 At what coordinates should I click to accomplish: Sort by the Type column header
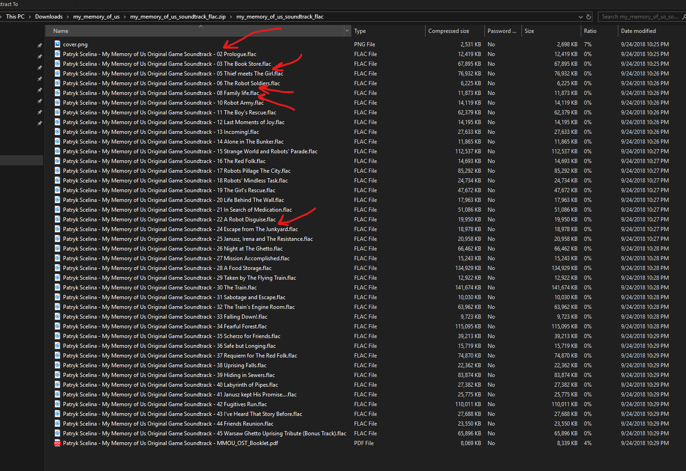point(388,31)
